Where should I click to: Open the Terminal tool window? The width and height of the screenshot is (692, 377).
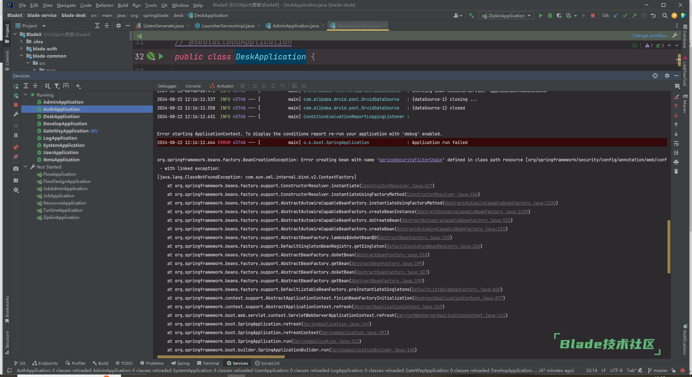tap(208, 363)
